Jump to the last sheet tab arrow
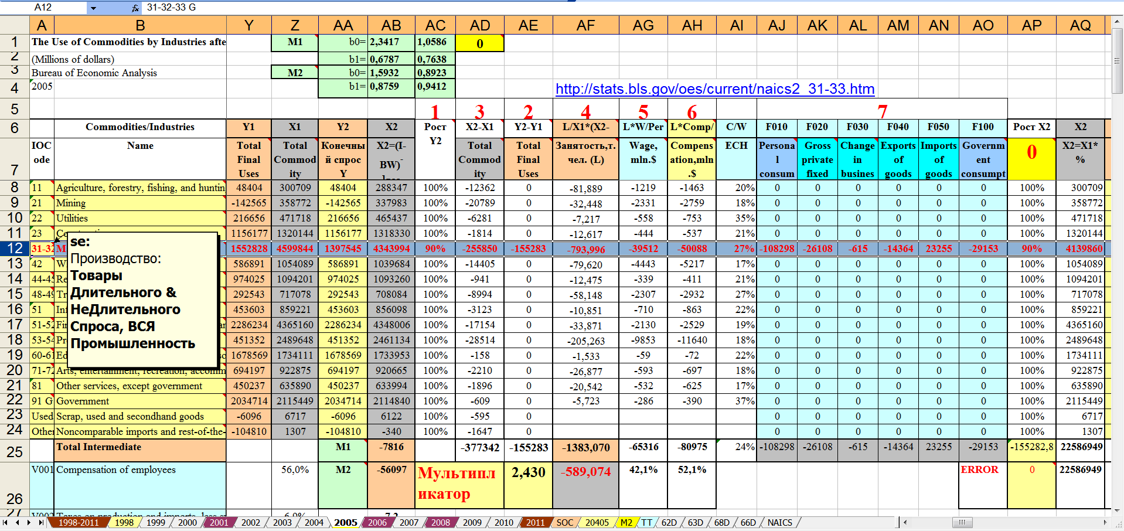Viewport: 1124px width, 531px height. click(40, 522)
